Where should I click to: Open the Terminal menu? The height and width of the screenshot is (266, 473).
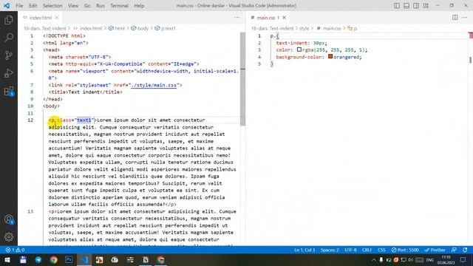pyautogui.click(x=119, y=6)
